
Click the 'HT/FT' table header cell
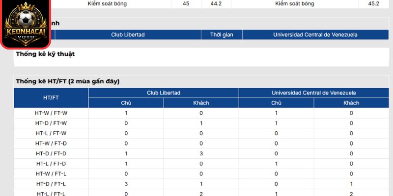point(51,98)
